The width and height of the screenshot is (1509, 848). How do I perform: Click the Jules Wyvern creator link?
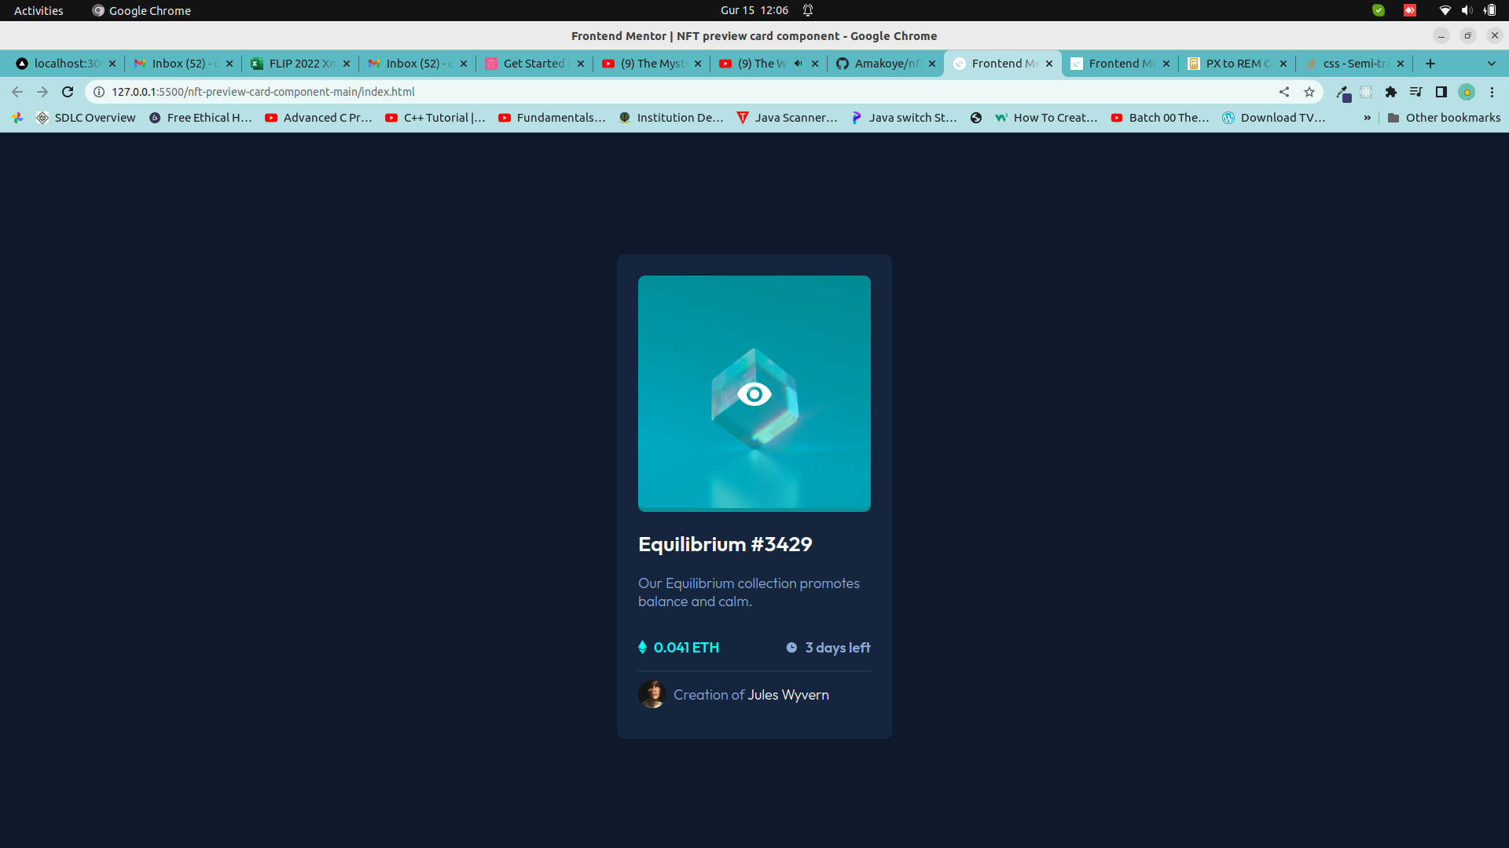[788, 695]
